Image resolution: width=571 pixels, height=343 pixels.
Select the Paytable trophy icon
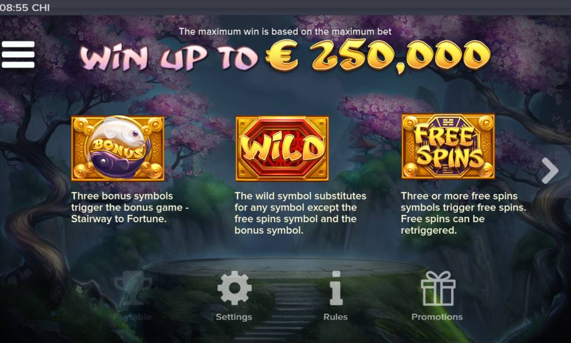tap(132, 288)
